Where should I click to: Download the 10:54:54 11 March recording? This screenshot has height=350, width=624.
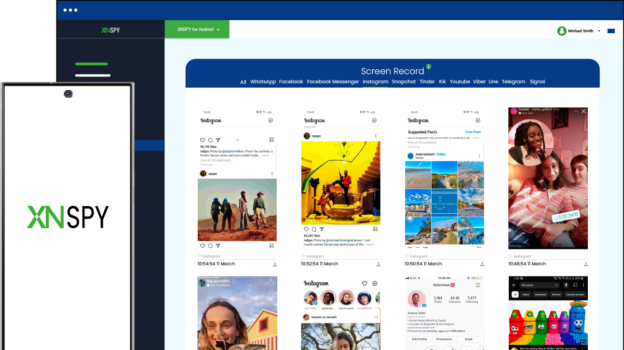click(x=275, y=264)
